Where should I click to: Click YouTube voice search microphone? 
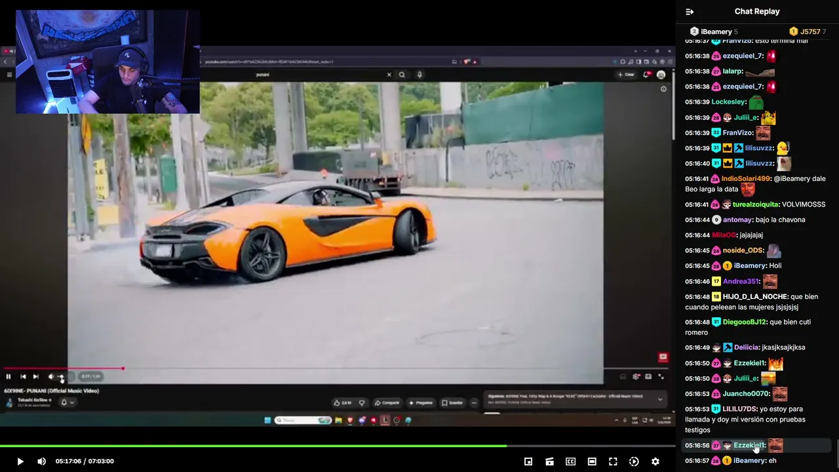point(419,75)
